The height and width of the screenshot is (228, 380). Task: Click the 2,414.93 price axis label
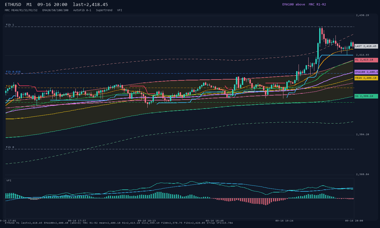coord(363,55)
